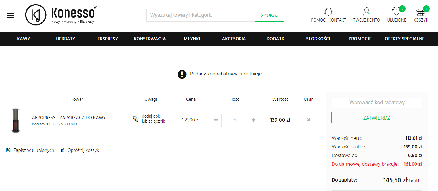The height and width of the screenshot is (191, 438).
Task: Click the exclamation warning icon
Action: click(x=182, y=74)
